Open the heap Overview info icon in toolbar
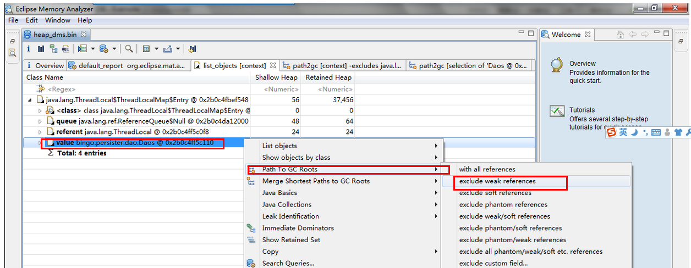The image size is (691, 268). (29, 49)
